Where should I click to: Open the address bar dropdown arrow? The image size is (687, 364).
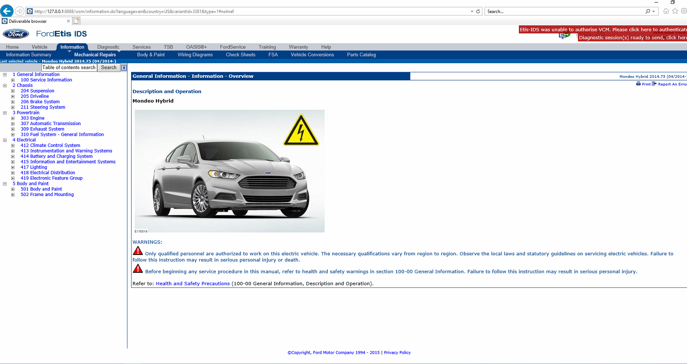[x=472, y=12]
